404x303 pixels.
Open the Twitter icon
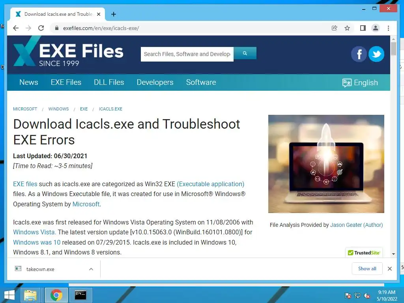[376, 54]
